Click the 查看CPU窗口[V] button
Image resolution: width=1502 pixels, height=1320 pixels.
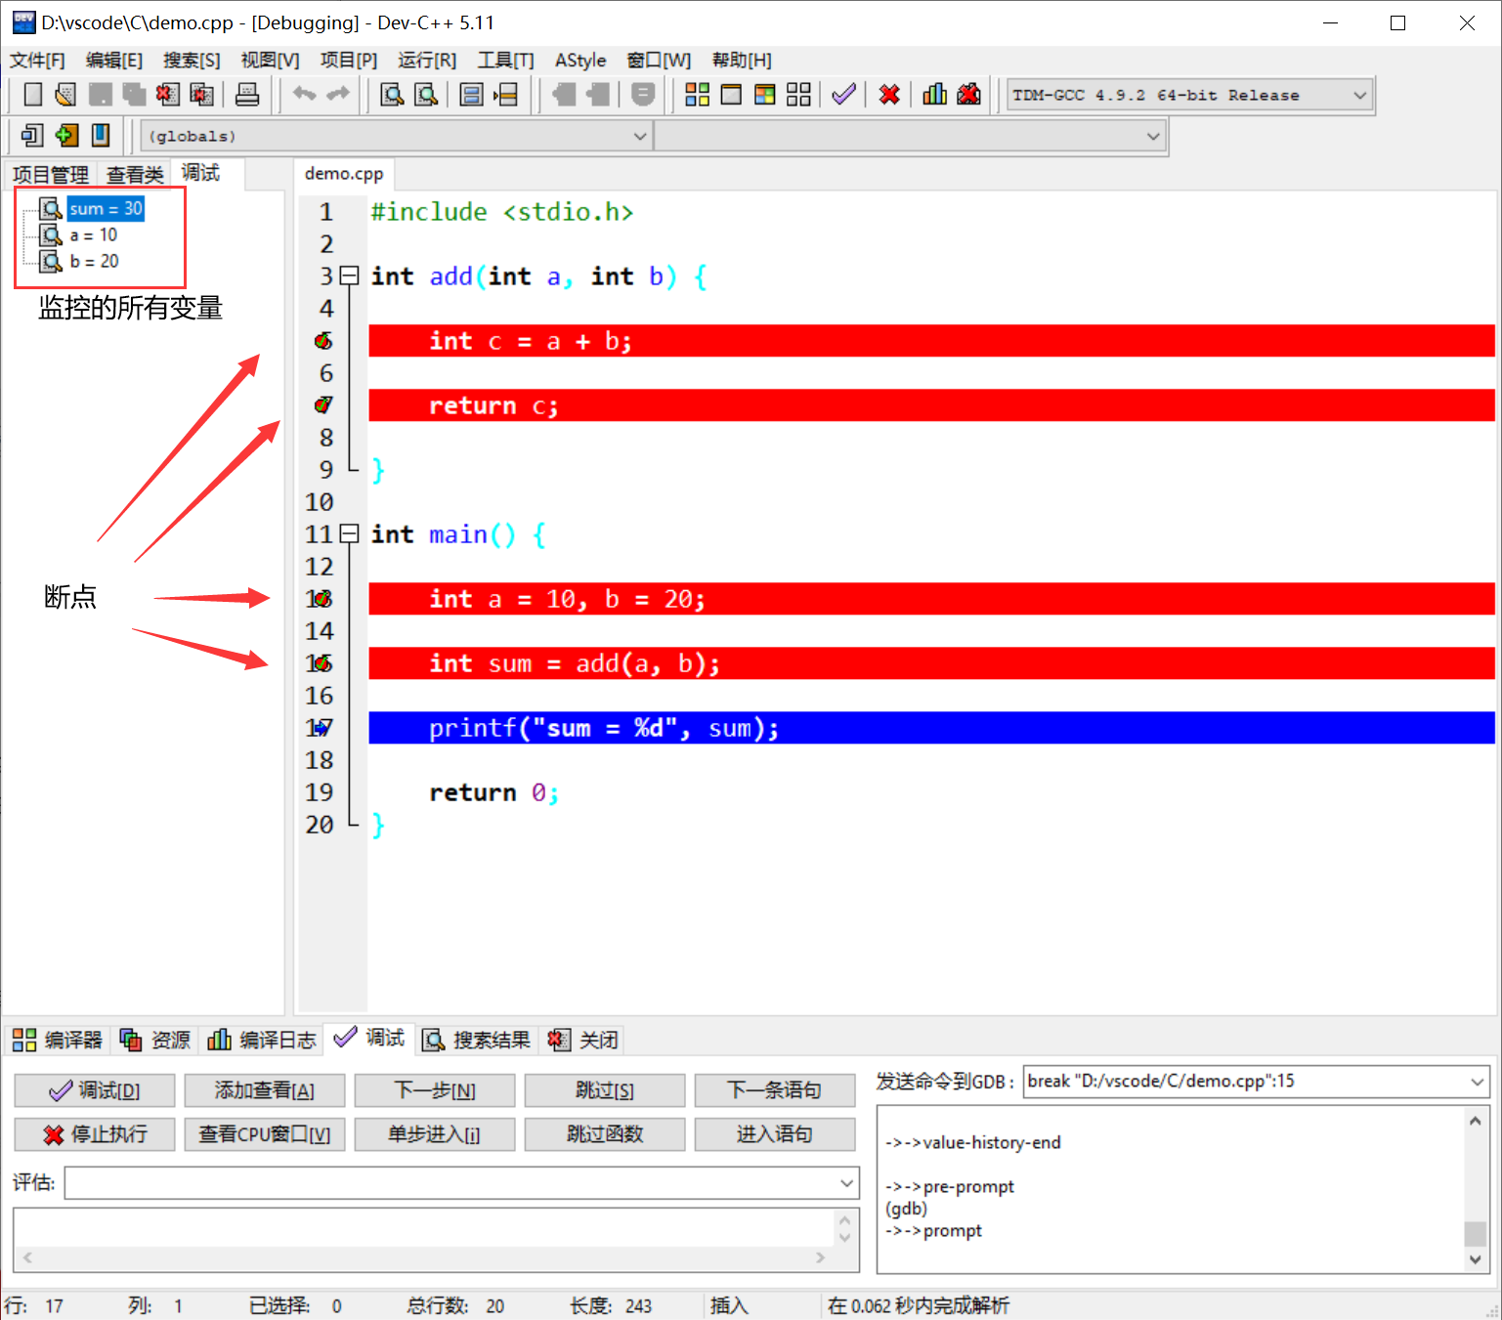pos(265,1134)
